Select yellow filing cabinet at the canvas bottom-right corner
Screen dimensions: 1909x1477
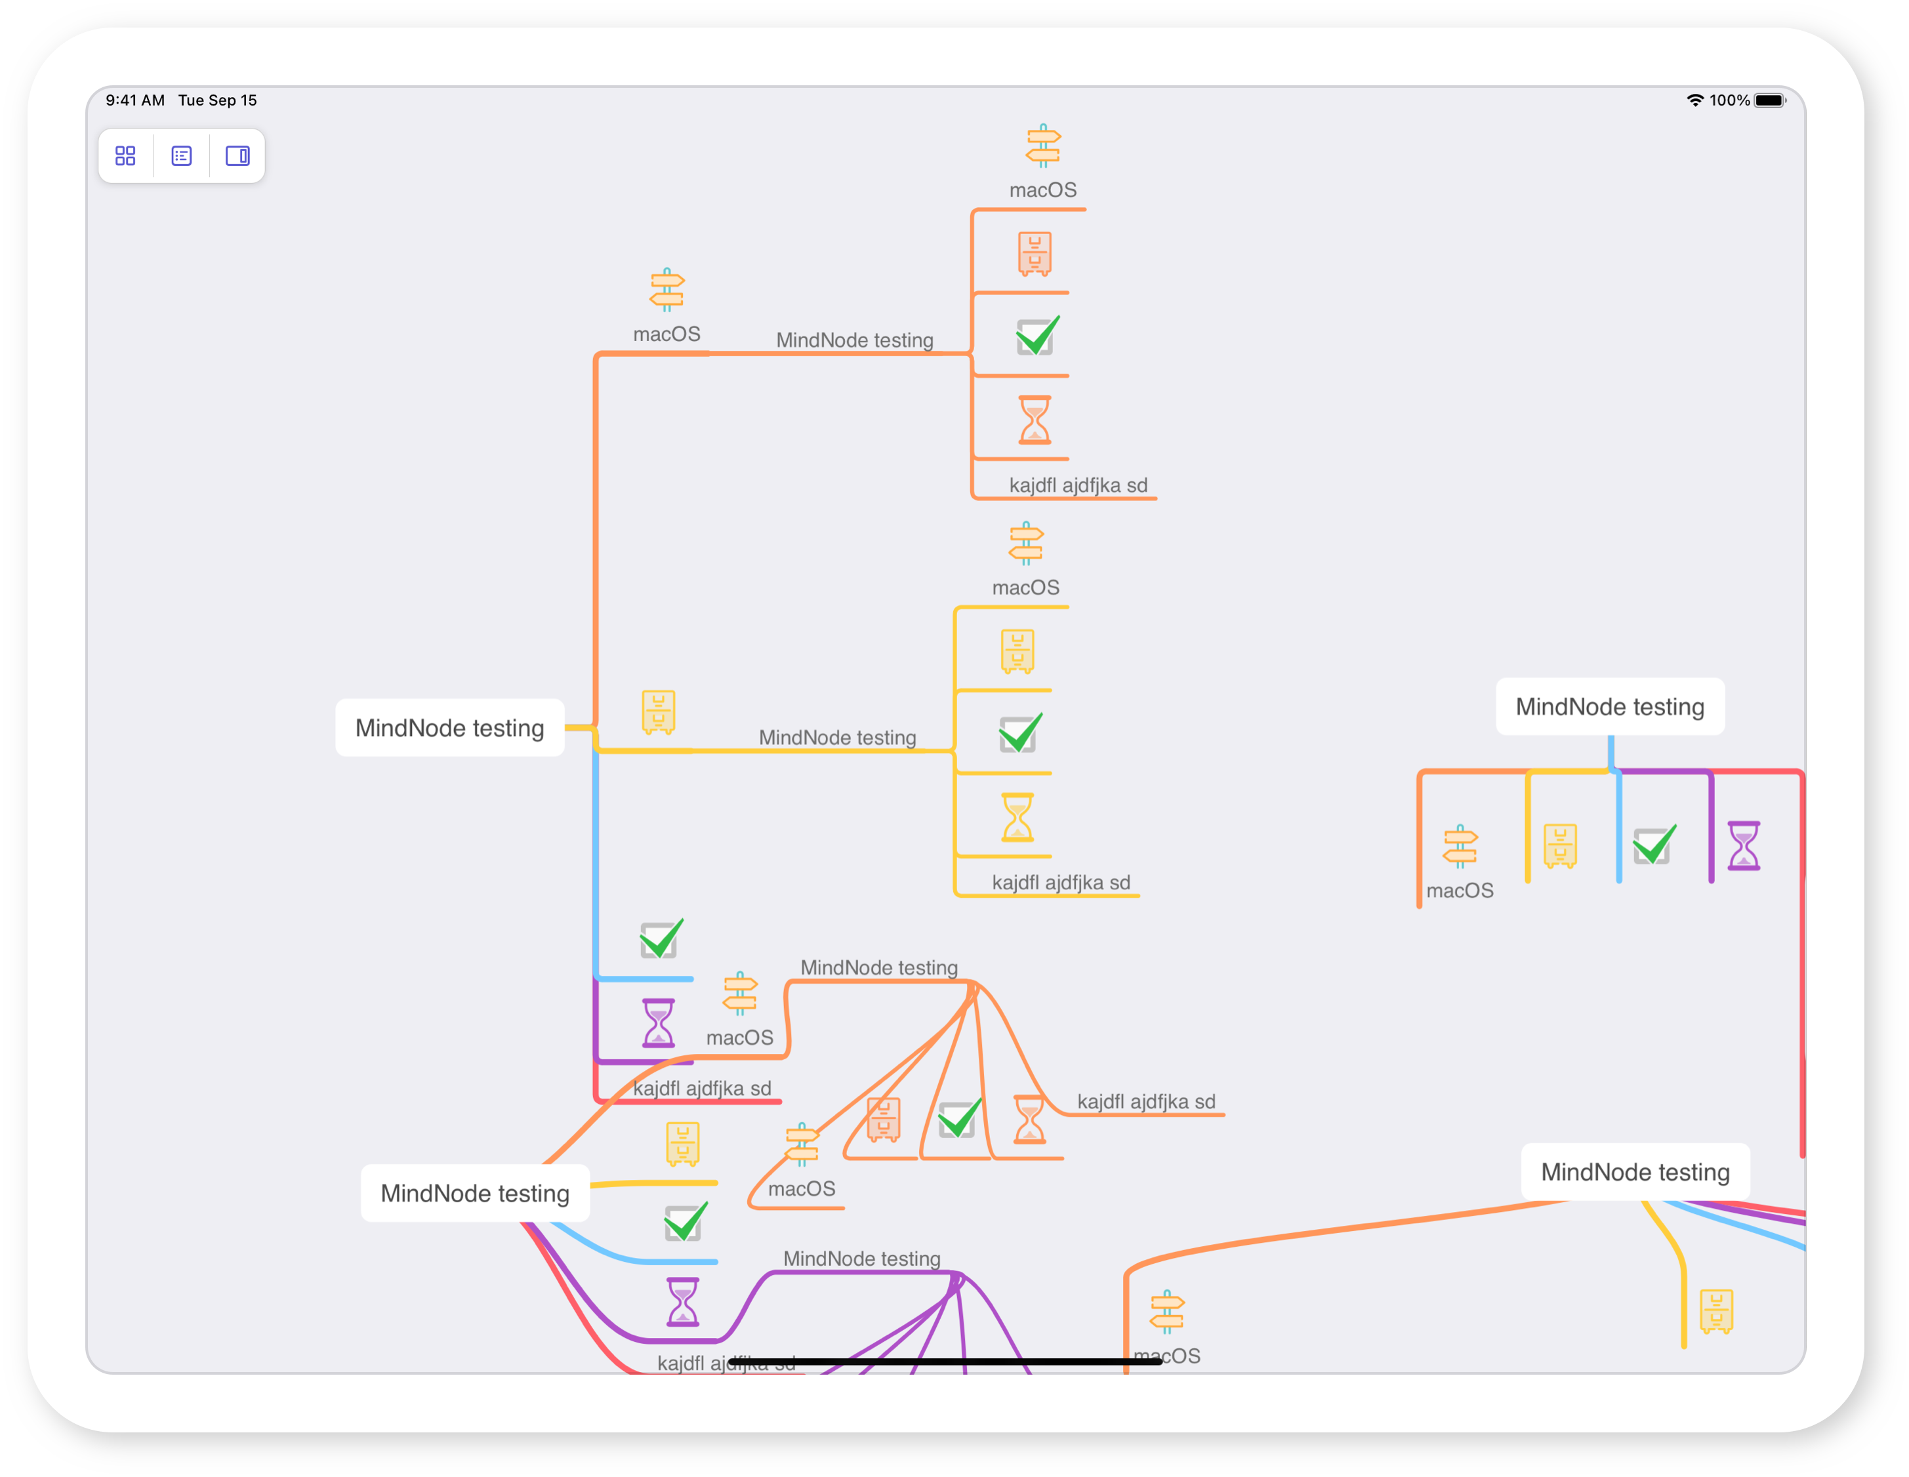(1717, 1312)
